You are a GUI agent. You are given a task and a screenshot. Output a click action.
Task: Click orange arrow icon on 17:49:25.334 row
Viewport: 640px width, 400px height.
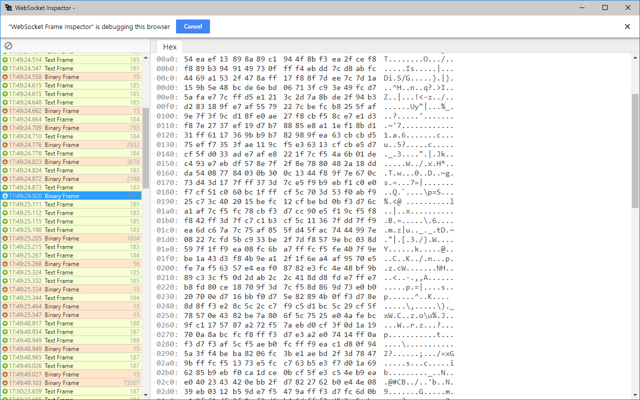click(x=5, y=289)
